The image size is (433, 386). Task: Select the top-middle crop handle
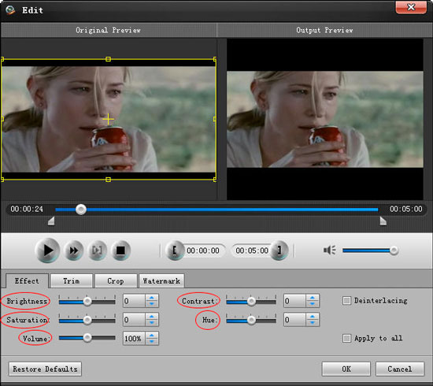point(109,59)
